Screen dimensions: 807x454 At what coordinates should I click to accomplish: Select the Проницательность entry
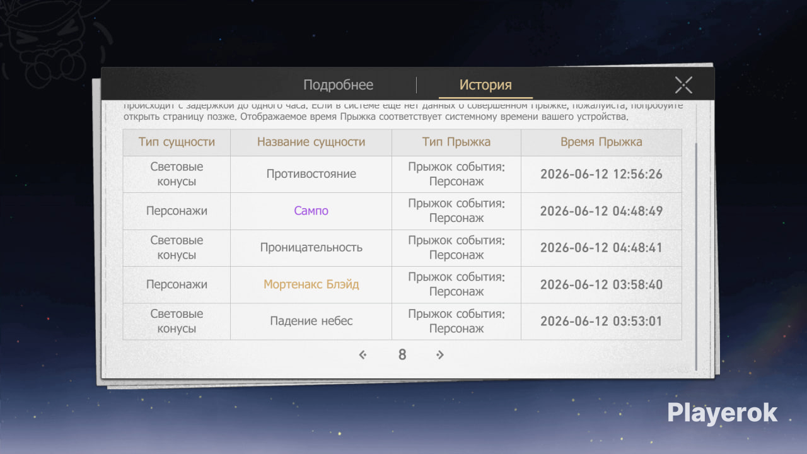311,247
